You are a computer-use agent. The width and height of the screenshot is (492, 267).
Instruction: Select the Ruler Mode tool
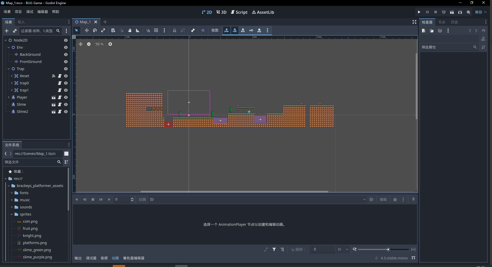(x=138, y=31)
